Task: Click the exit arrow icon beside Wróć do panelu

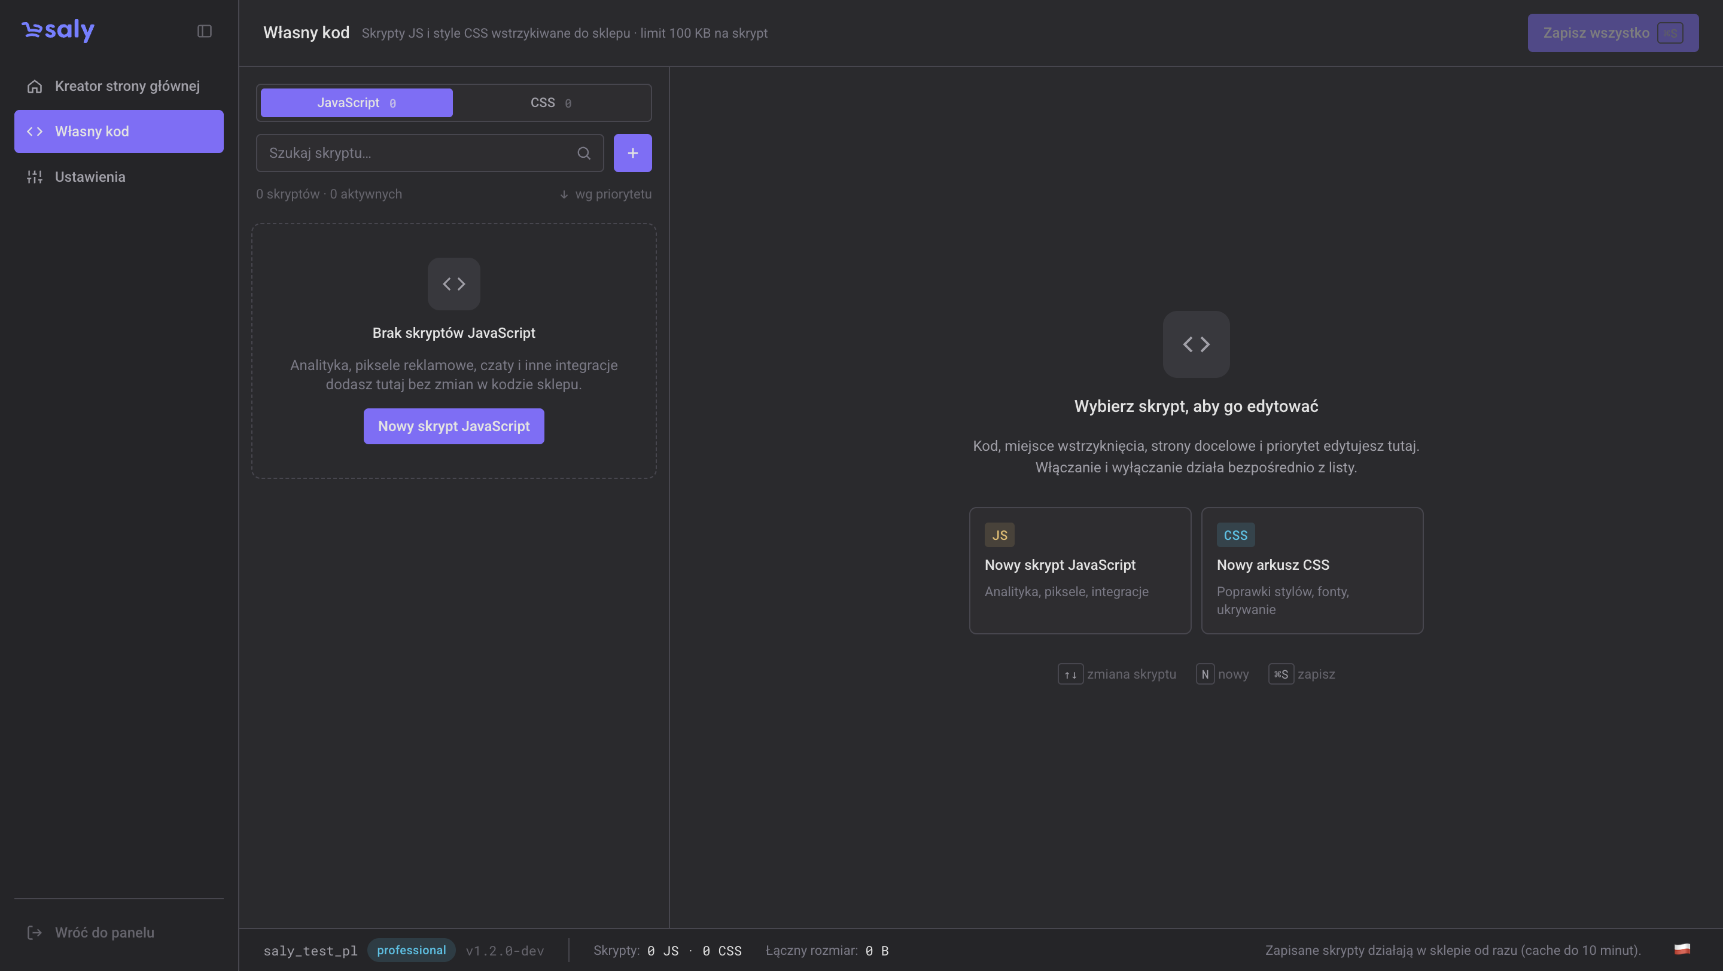Action: [35, 932]
